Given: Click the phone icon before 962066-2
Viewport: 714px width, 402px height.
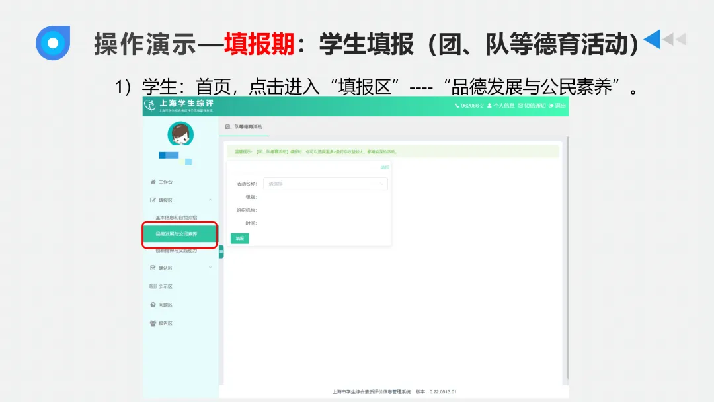Looking at the screenshot, I should click(x=457, y=106).
